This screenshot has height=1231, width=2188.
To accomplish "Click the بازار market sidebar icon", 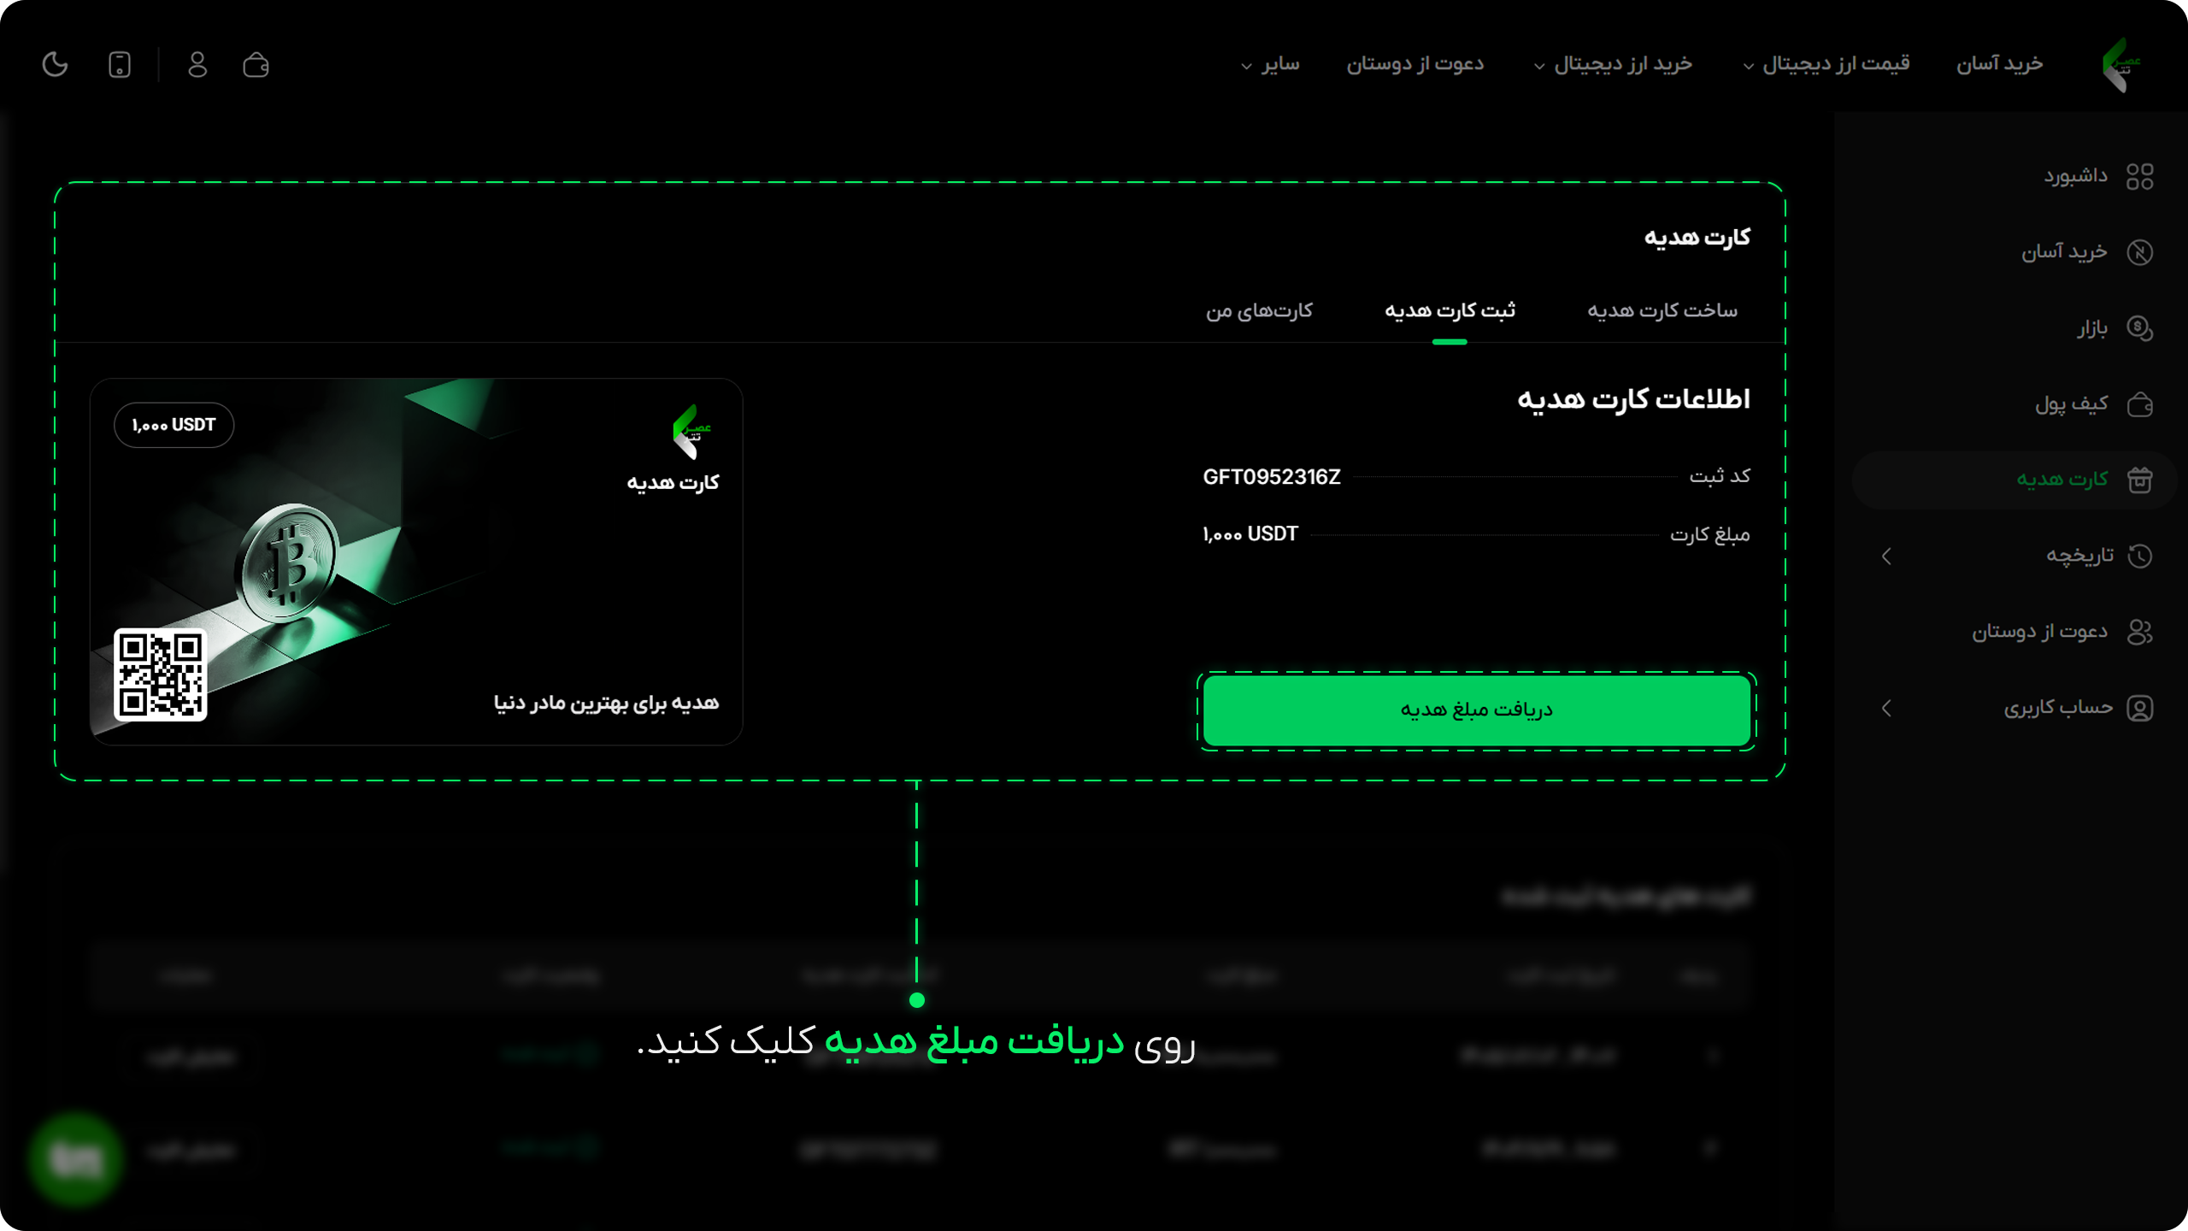I will tap(2139, 328).
